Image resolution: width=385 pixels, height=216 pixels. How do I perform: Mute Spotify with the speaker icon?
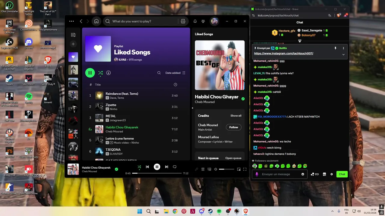216,169
